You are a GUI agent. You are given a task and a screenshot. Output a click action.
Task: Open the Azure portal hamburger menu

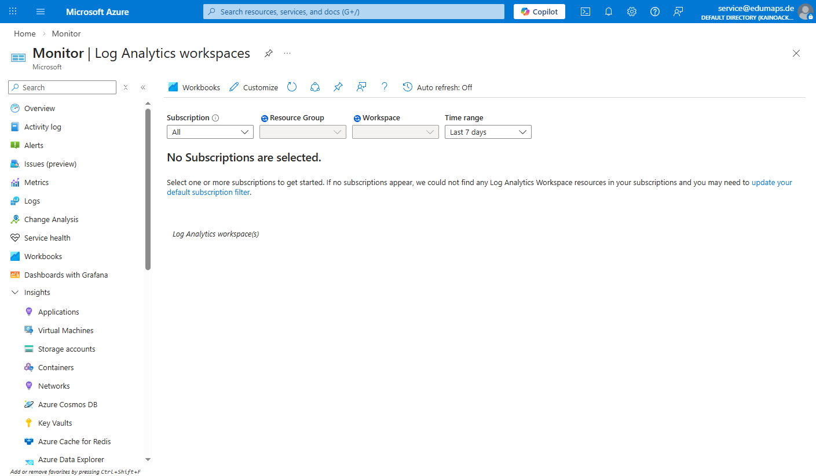coord(41,12)
